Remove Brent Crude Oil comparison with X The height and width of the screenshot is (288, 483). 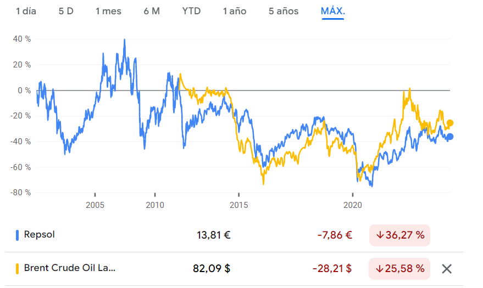click(x=447, y=269)
